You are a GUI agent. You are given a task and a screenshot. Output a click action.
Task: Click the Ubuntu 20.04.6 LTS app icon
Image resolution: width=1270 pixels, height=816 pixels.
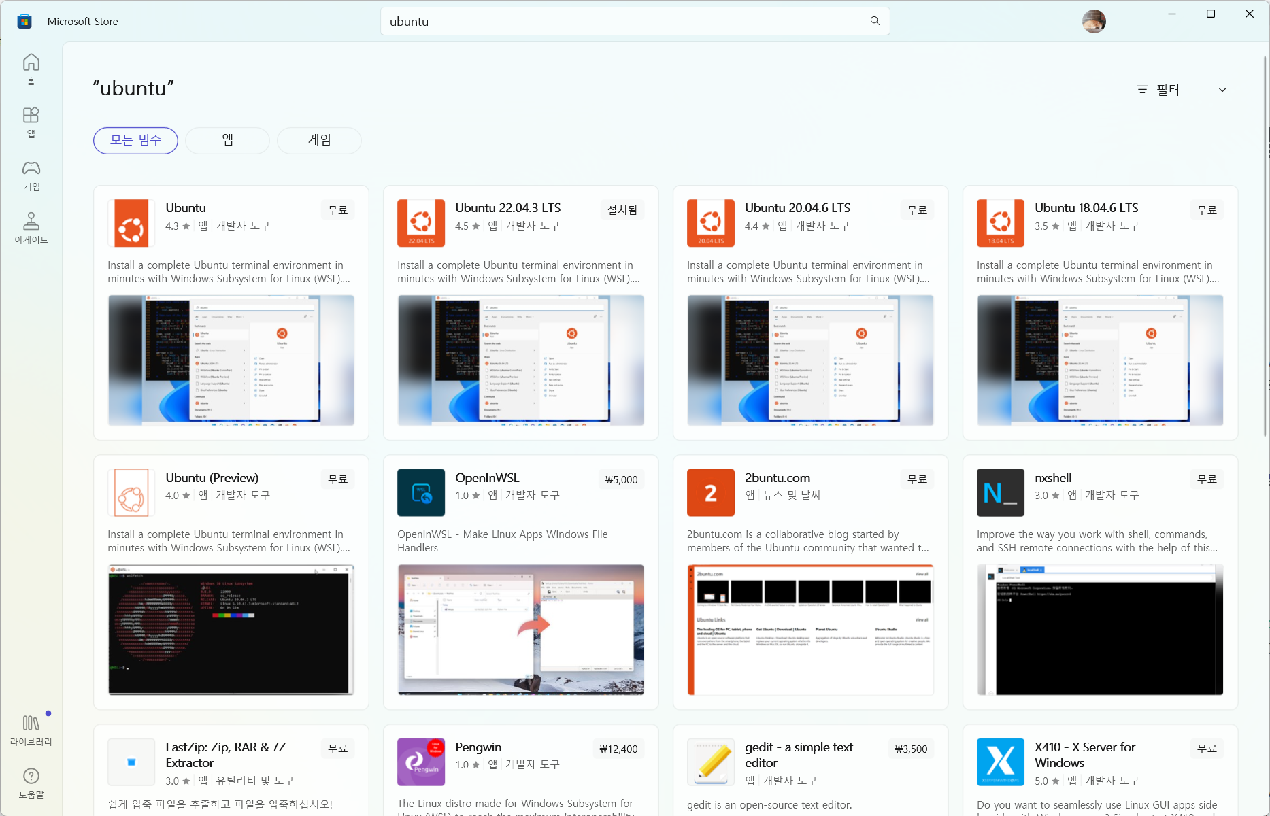[x=711, y=223]
